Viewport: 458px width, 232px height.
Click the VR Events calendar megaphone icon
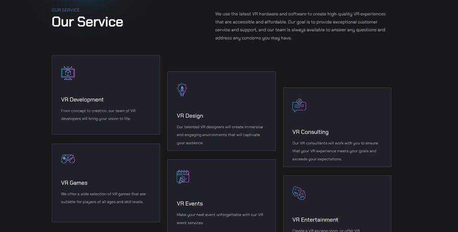pyautogui.click(x=183, y=177)
